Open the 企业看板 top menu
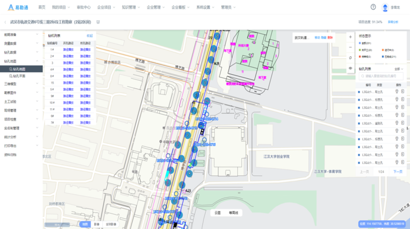 tap(180, 7)
